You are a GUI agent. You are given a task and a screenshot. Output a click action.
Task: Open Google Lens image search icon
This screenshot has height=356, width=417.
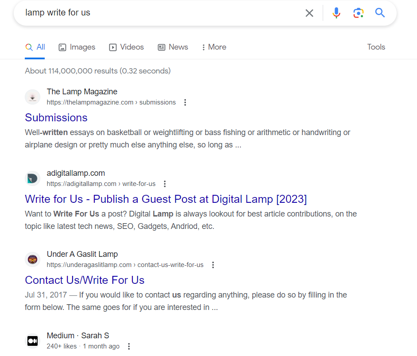coord(358,13)
